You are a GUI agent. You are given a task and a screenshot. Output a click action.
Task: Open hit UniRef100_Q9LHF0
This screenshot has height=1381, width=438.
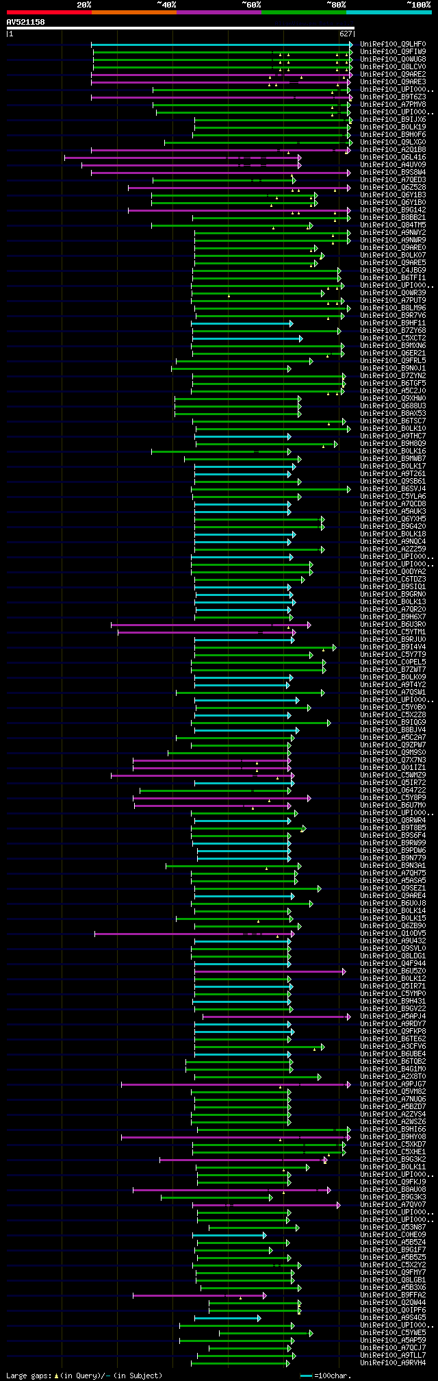(393, 45)
